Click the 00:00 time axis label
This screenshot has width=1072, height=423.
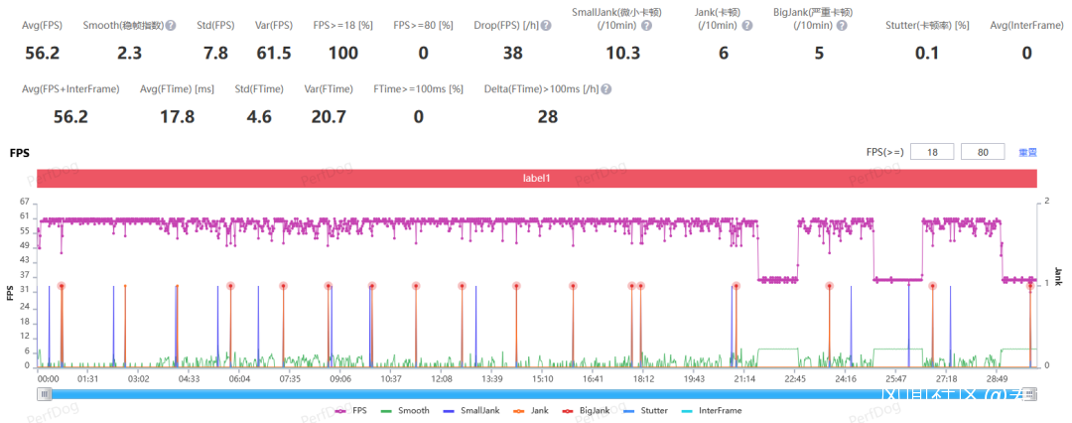point(48,378)
